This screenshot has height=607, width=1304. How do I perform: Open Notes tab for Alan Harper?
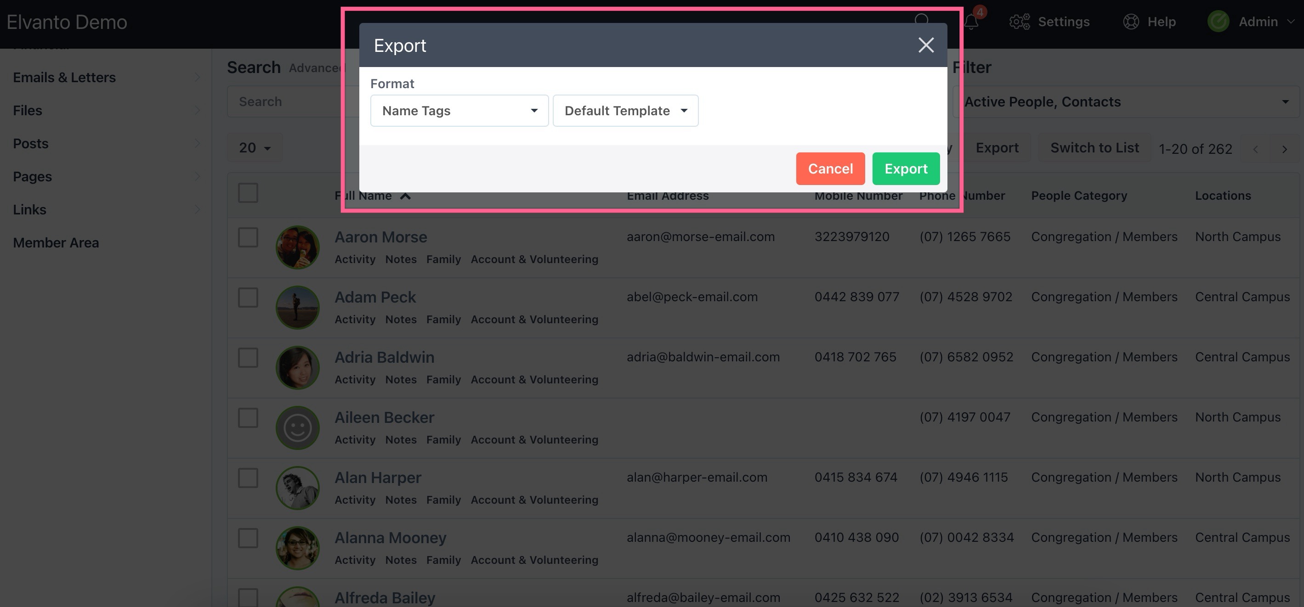[x=401, y=500]
